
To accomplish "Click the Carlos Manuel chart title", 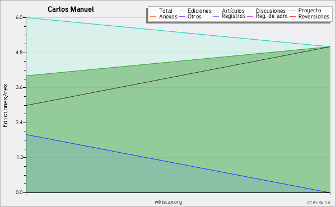I will coord(71,10).
